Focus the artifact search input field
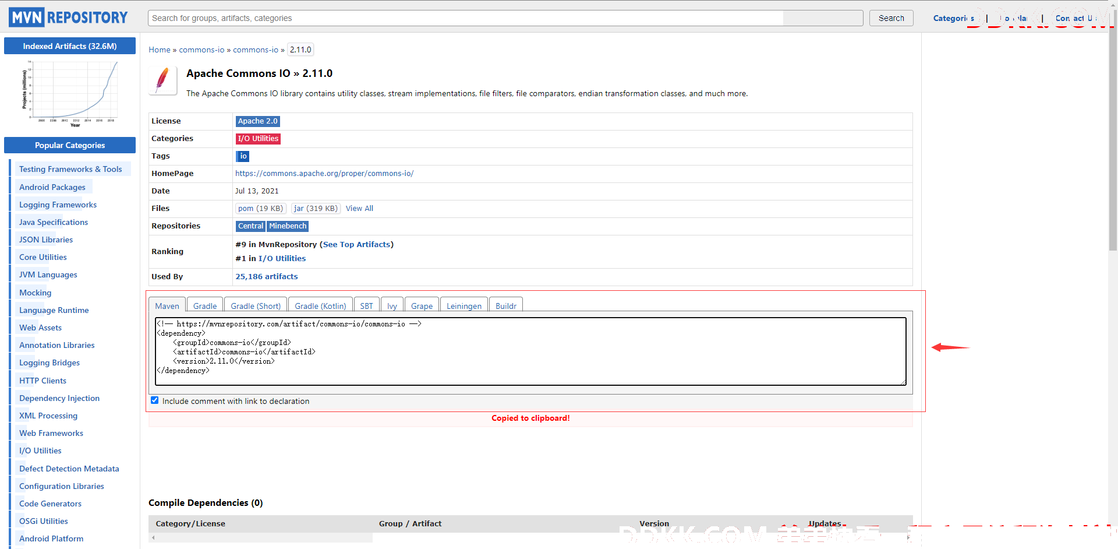Viewport: 1118px width, 549px height. click(x=505, y=18)
